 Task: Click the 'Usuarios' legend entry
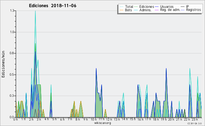(x=167, y=6)
